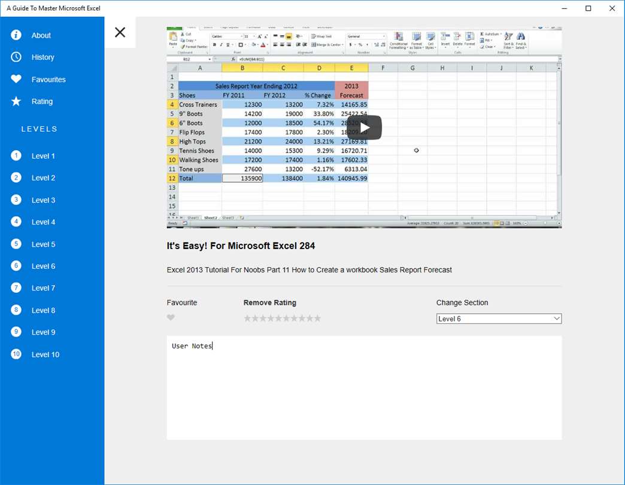Open the About page from the sidebar
This screenshot has height=485, width=625.
click(x=41, y=35)
